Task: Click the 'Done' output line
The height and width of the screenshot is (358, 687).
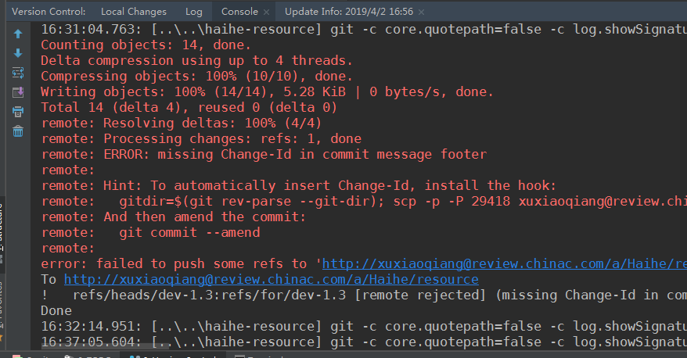Action: coord(57,311)
